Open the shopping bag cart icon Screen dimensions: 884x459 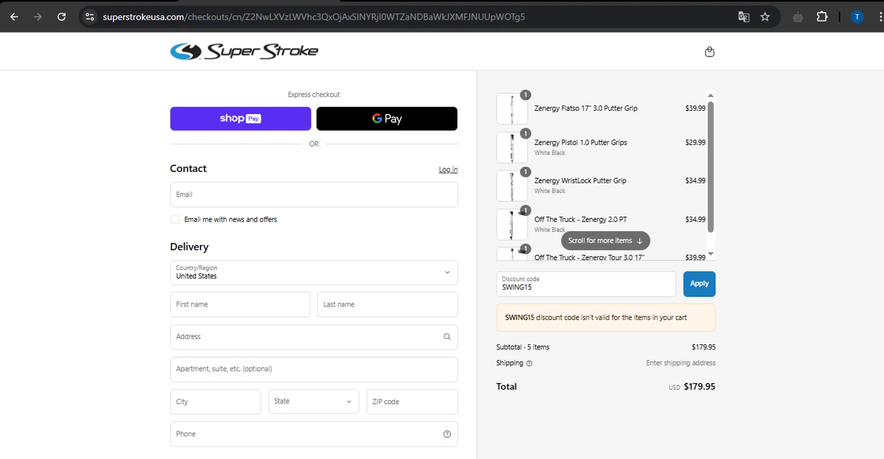(x=710, y=52)
